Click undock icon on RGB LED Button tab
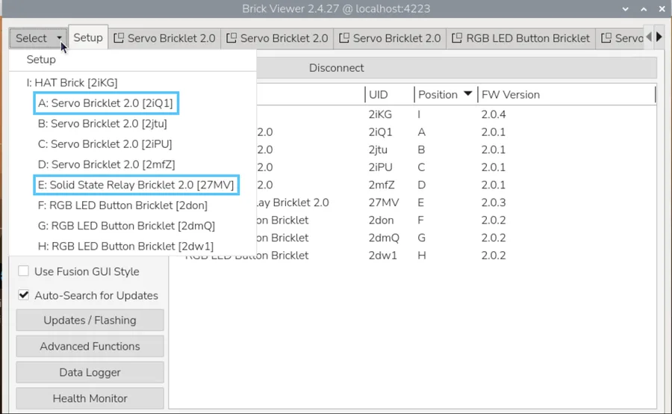 coord(457,38)
